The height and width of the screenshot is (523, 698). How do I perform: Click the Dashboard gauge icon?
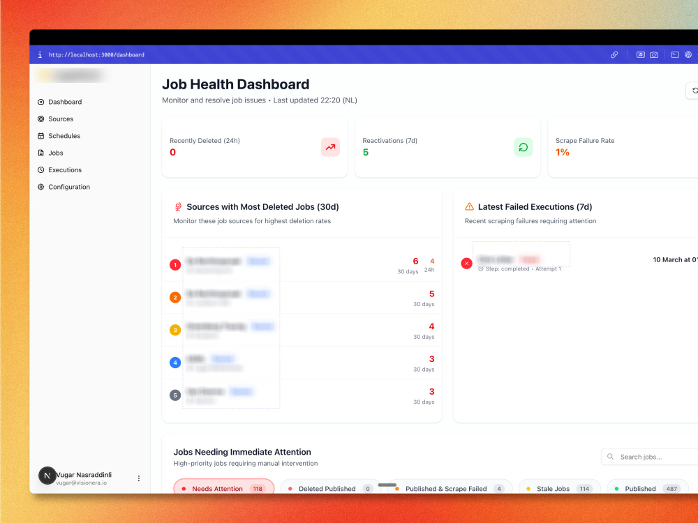pyautogui.click(x=41, y=102)
